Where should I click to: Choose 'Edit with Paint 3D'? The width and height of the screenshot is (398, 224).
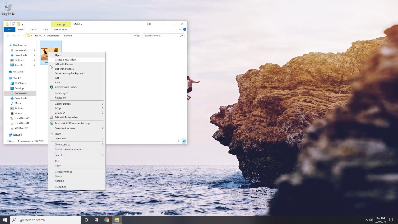77,69
